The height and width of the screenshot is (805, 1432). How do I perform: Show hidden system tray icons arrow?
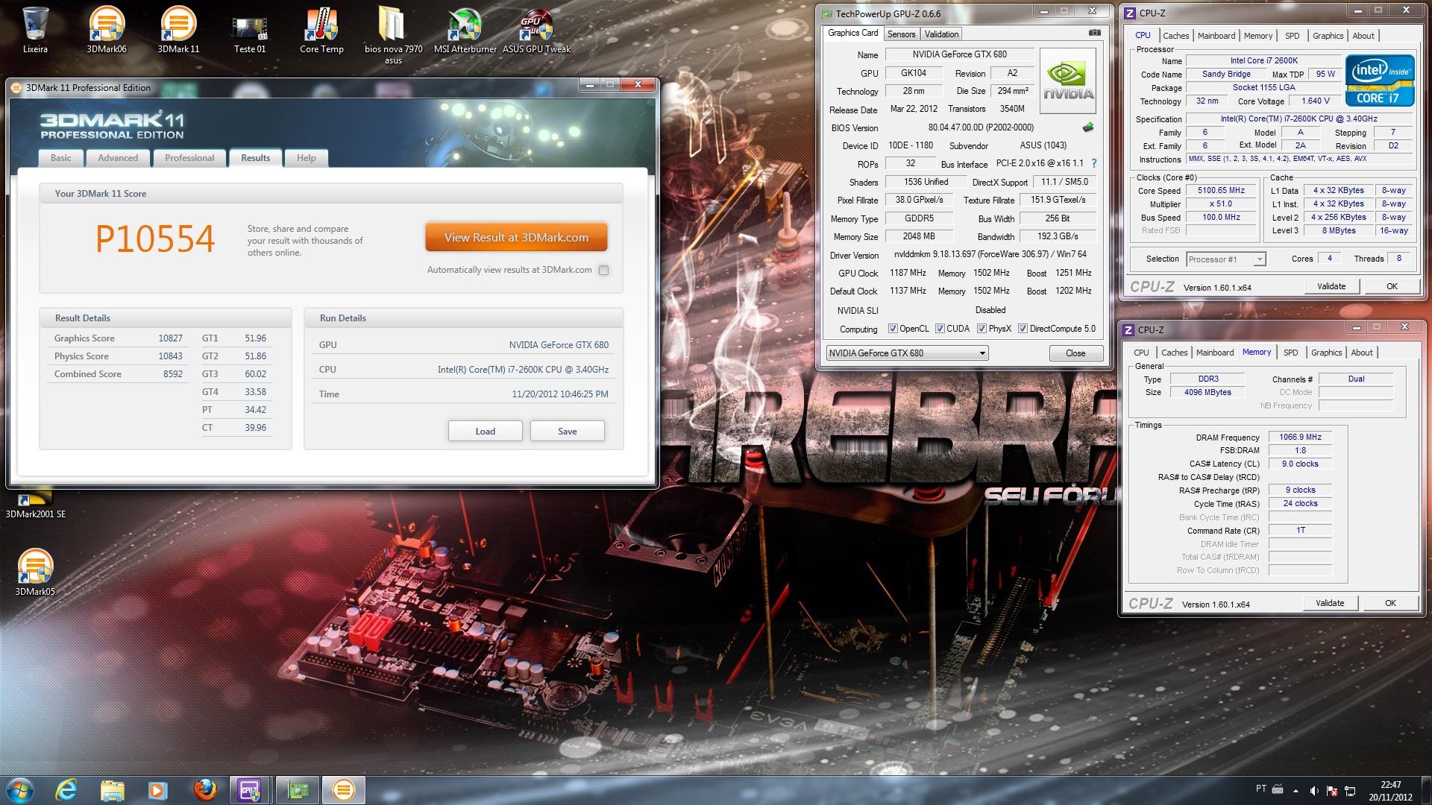pos(1295,790)
